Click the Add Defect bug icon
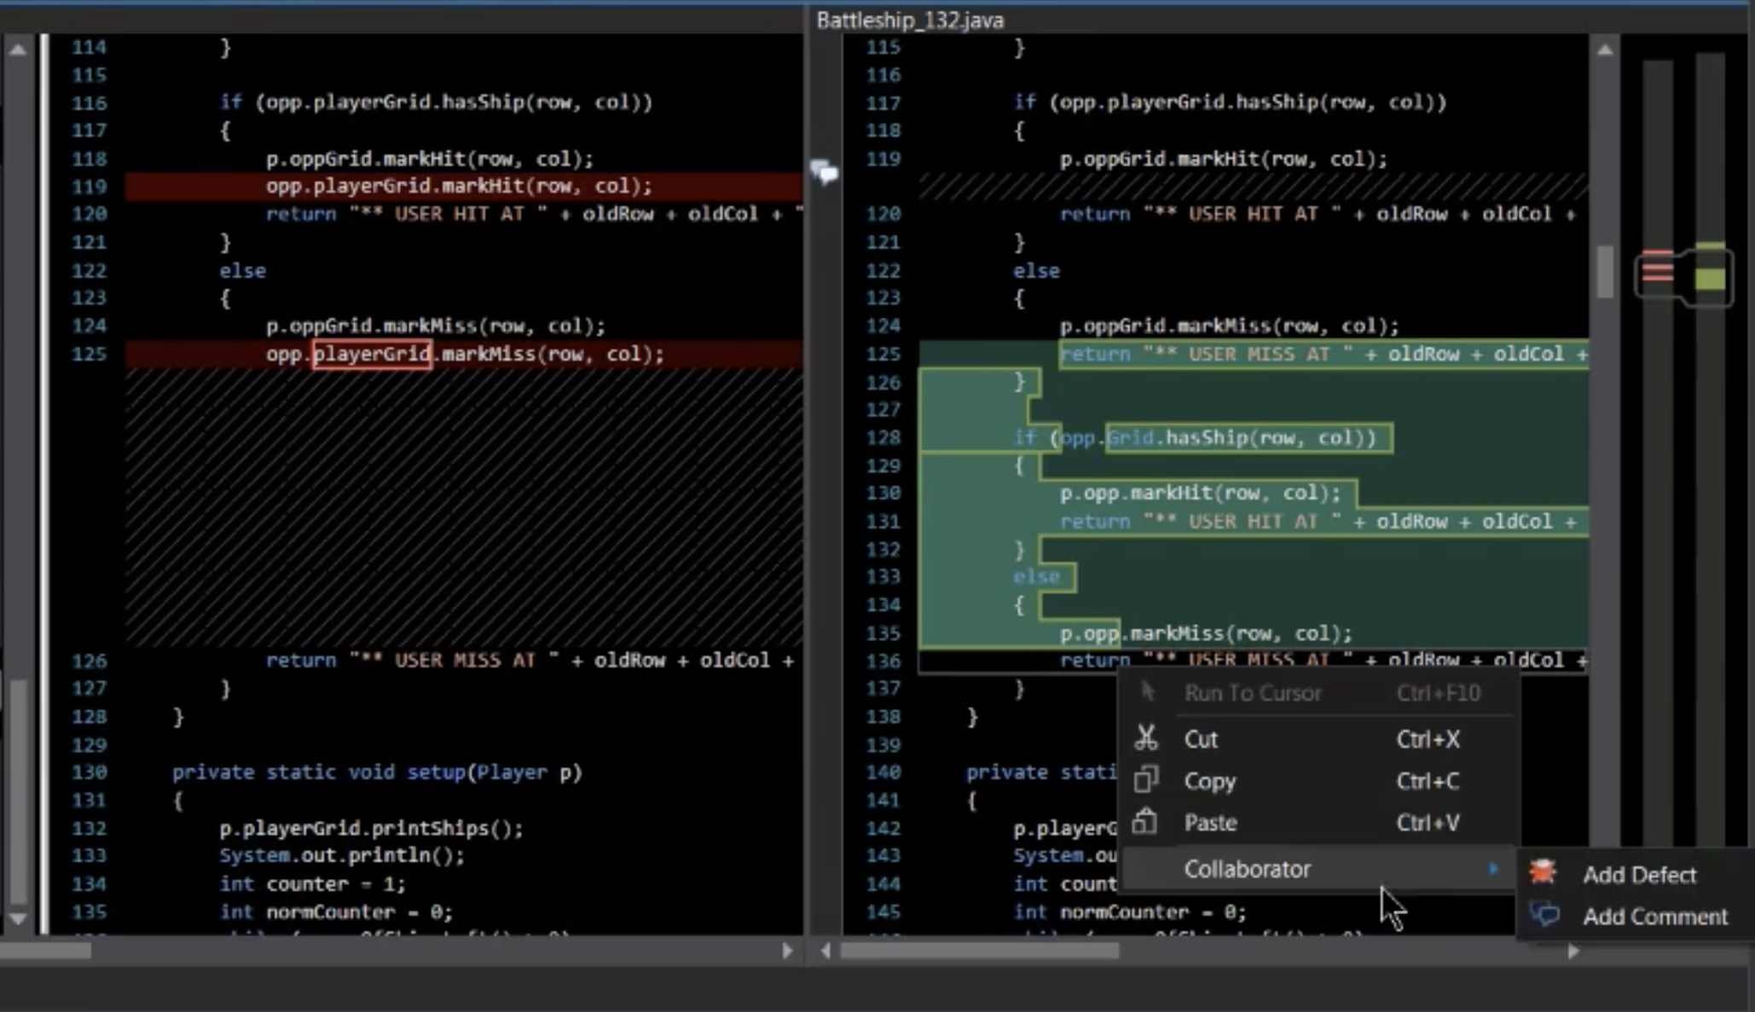Screen dimensions: 1755x1012 pyautogui.click(x=1543, y=872)
